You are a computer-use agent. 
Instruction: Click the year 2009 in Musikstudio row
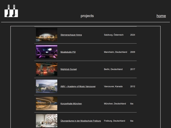(x=133, y=52)
